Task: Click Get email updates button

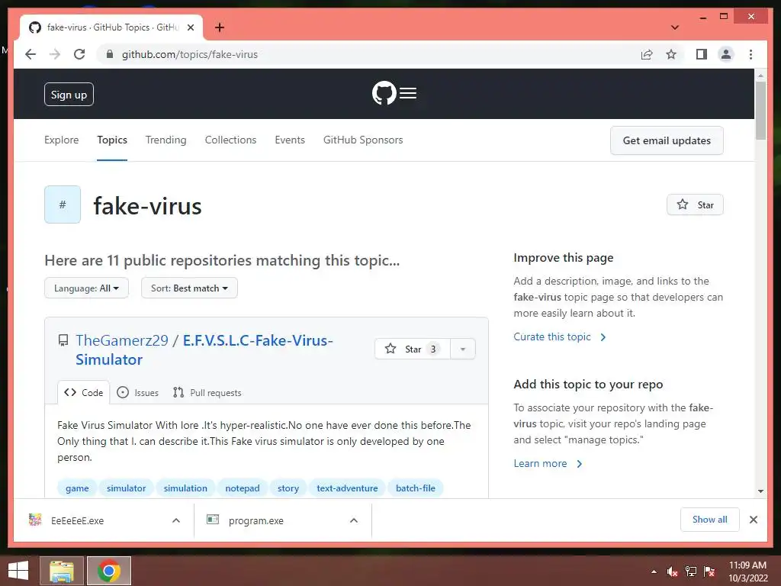Action: 667,140
